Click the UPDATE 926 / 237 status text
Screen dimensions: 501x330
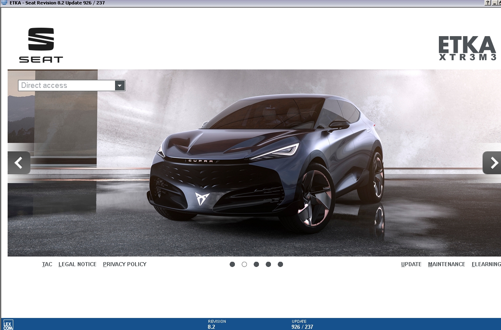tap(302, 324)
